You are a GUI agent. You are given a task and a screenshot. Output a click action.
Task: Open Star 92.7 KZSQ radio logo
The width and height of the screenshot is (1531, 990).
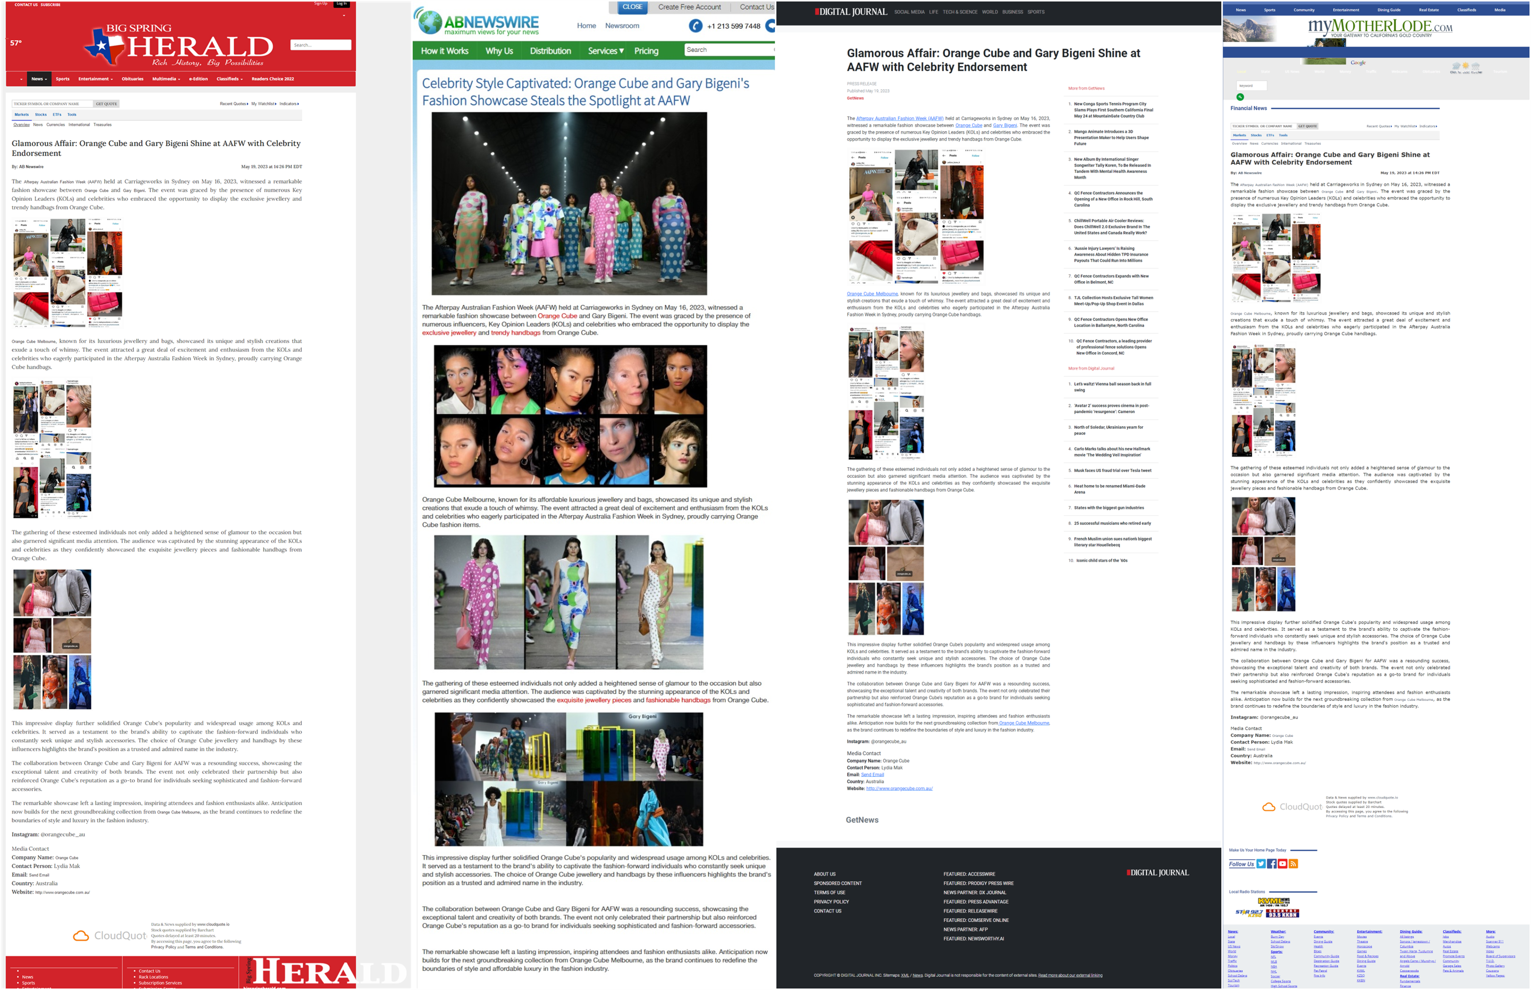pyautogui.click(x=1250, y=913)
